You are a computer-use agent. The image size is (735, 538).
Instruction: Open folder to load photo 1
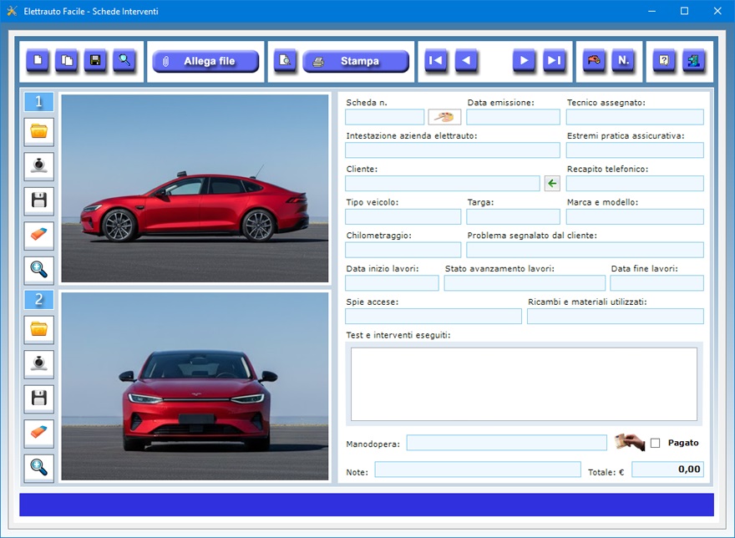point(39,131)
